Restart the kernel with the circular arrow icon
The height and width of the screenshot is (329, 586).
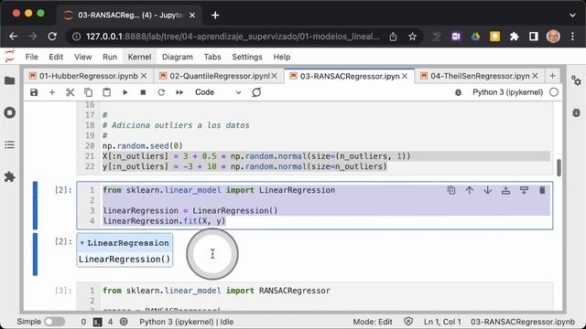coord(161,92)
